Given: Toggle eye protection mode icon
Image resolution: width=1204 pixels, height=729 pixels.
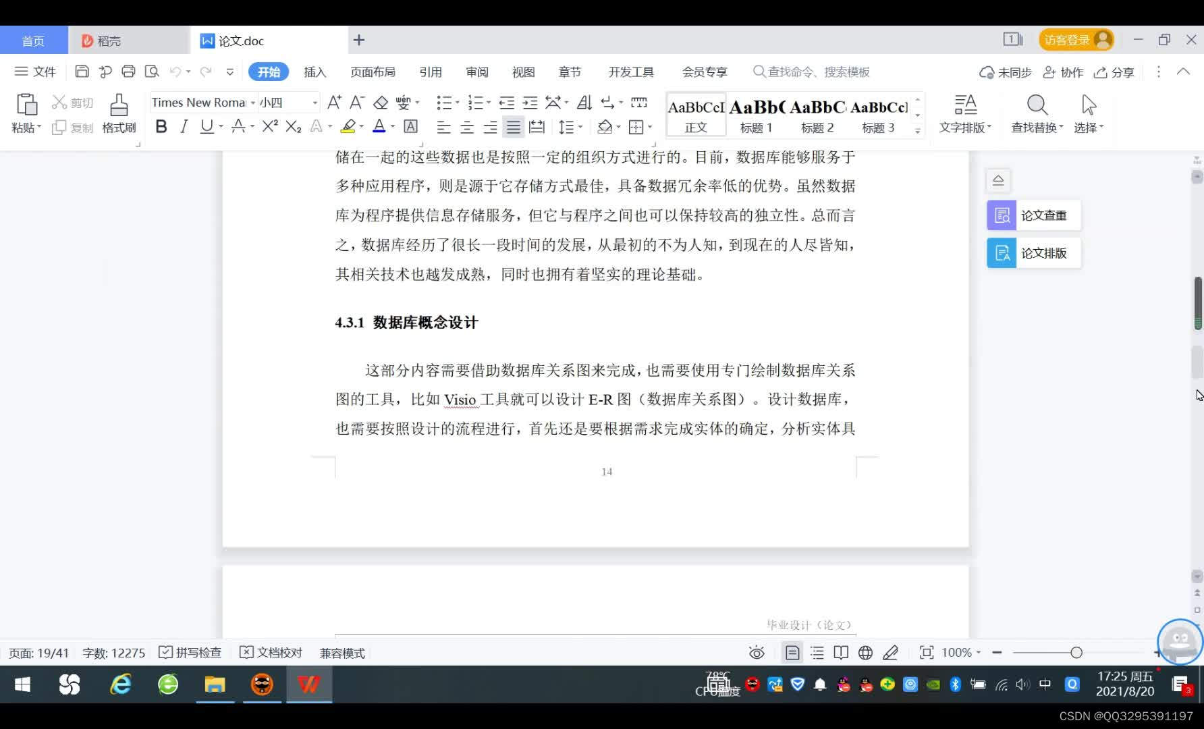Looking at the screenshot, I should [x=757, y=653].
